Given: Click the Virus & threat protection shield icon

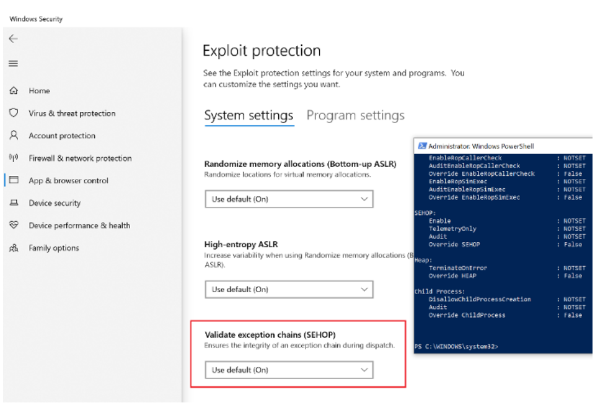Looking at the screenshot, I should click(13, 113).
